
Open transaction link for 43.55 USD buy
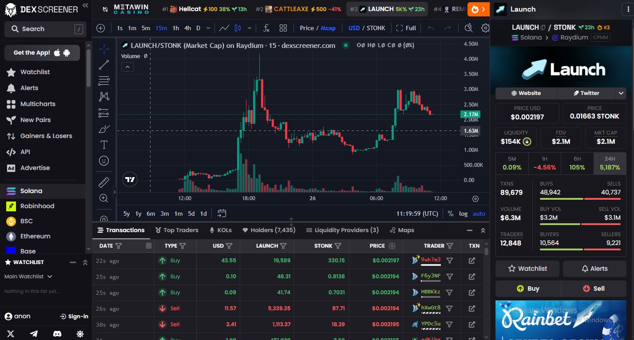[x=472, y=261]
